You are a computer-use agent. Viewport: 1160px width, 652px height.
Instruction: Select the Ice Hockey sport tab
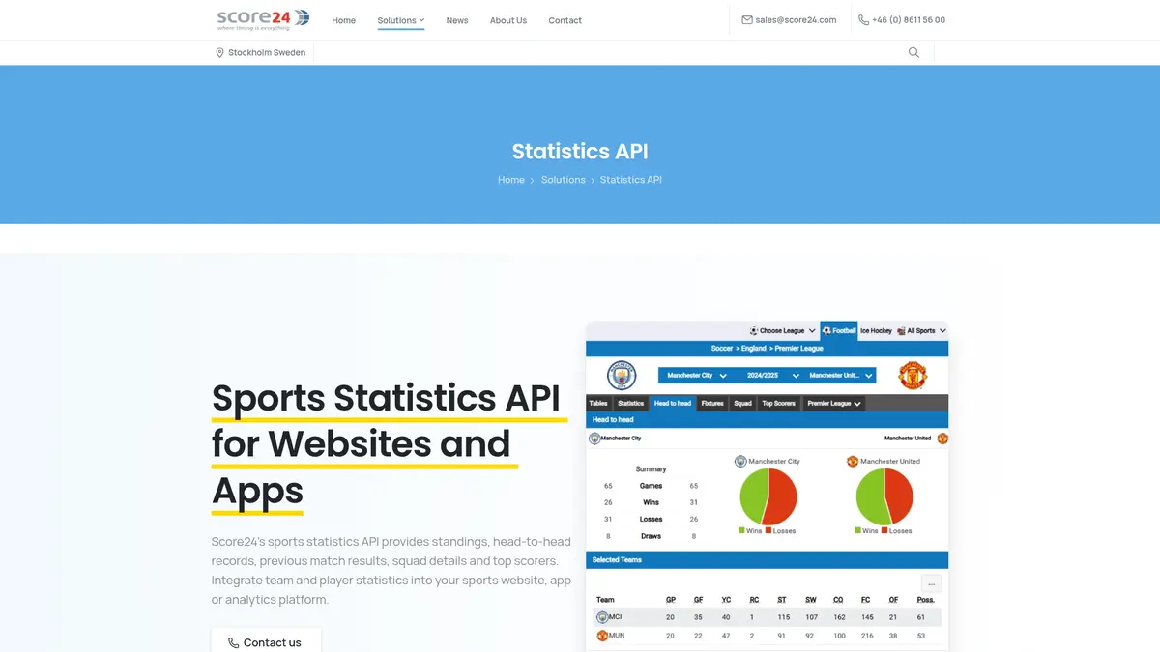tap(876, 330)
